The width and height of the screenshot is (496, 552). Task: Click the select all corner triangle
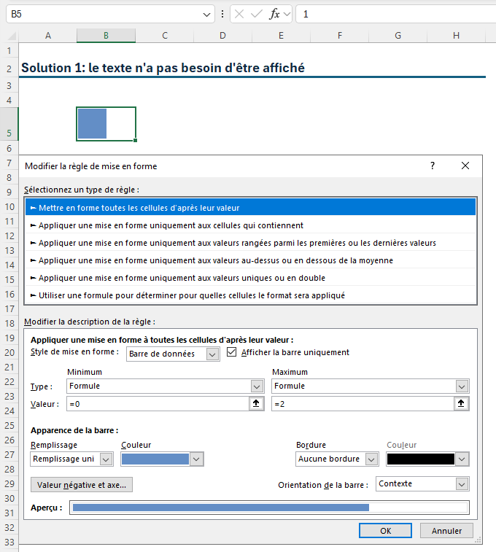[12, 36]
